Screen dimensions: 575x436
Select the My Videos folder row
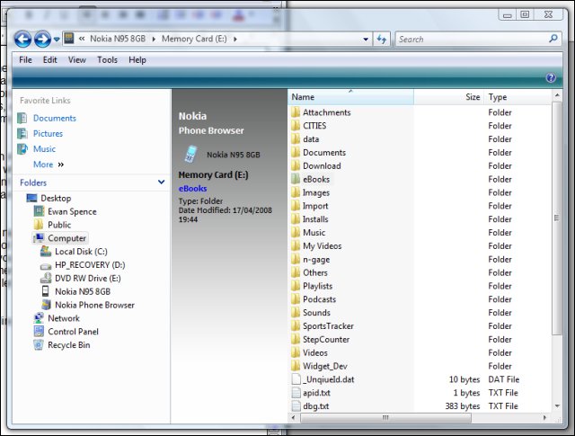point(420,246)
